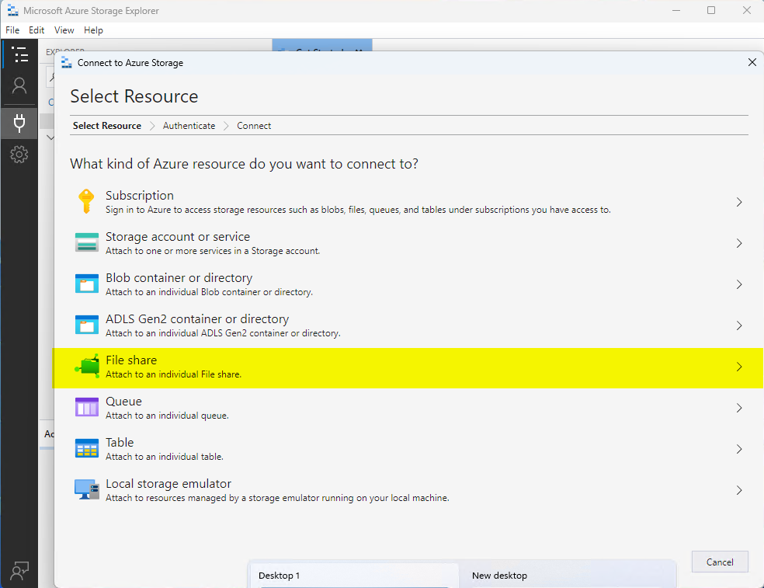Click the Storage account or service icon

tap(86, 242)
